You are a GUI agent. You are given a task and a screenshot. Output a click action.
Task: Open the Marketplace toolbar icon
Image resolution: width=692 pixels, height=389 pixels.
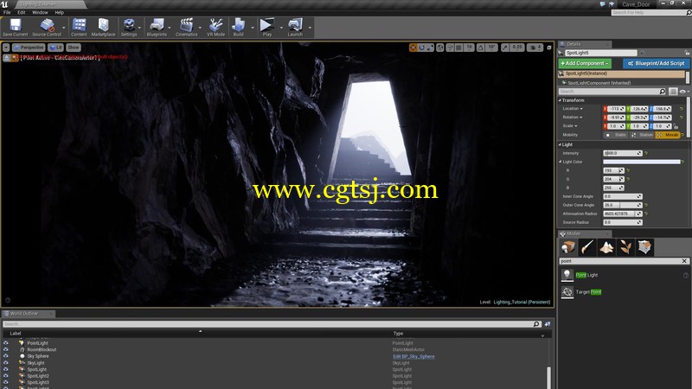[x=103, y=28]
